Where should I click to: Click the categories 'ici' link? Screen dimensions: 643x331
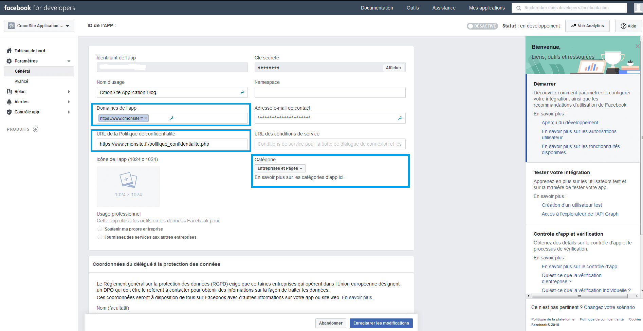(x=341, y=177)
